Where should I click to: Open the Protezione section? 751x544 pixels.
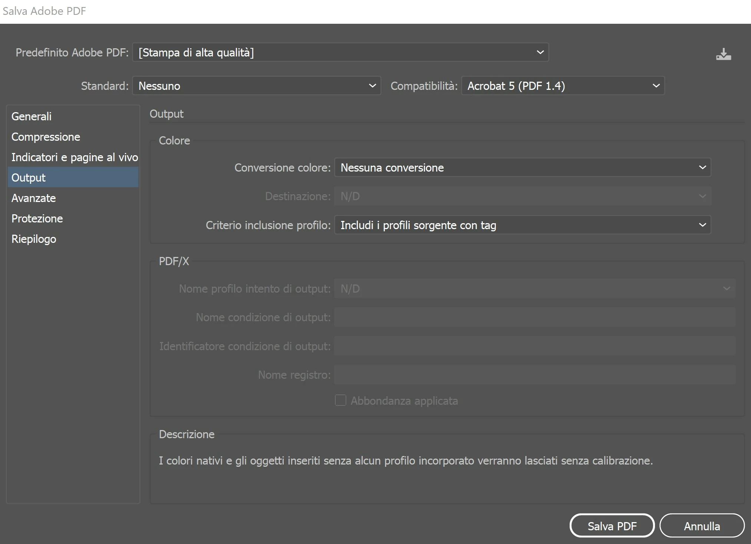pyautogui.click(x=37, y=218)
